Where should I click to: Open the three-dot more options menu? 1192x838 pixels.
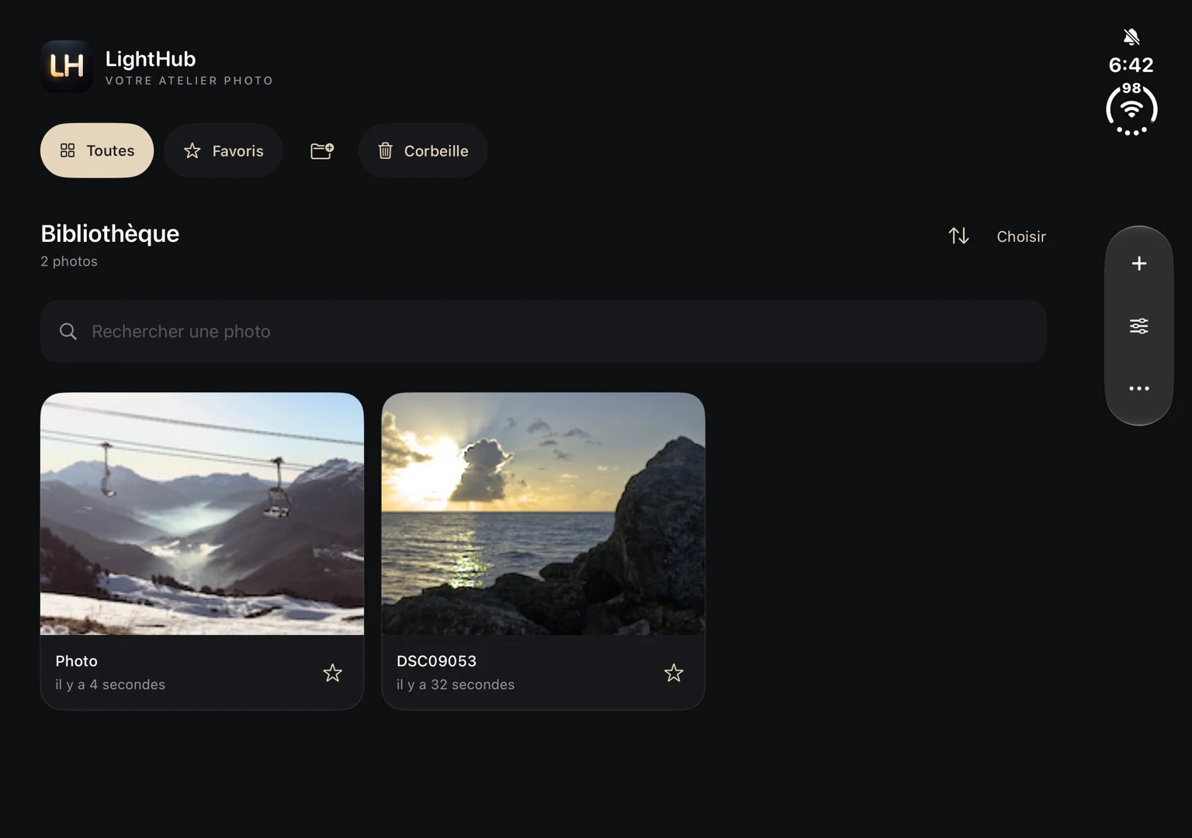[x=1138, y=388]
